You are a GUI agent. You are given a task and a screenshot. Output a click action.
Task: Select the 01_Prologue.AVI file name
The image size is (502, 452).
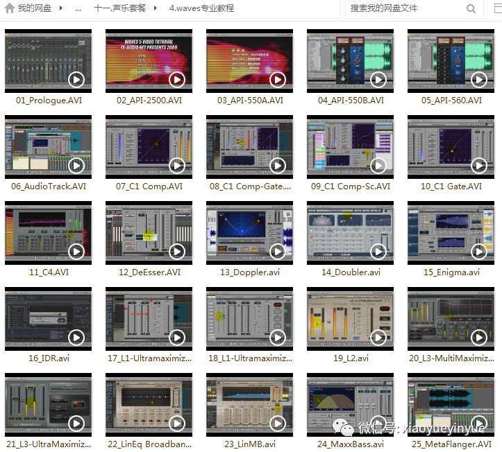(x=49, y=101)
